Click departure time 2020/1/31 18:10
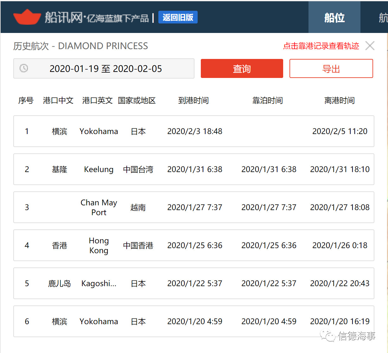Viewport: 388px width, 353px height. pyautogui.click(x=340, y=169)
